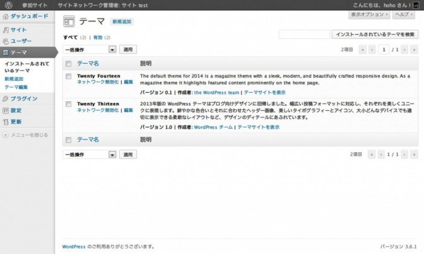Click the インストールされているテーマを検索 button
Screen dimensions: 424x254
(374, 35)
